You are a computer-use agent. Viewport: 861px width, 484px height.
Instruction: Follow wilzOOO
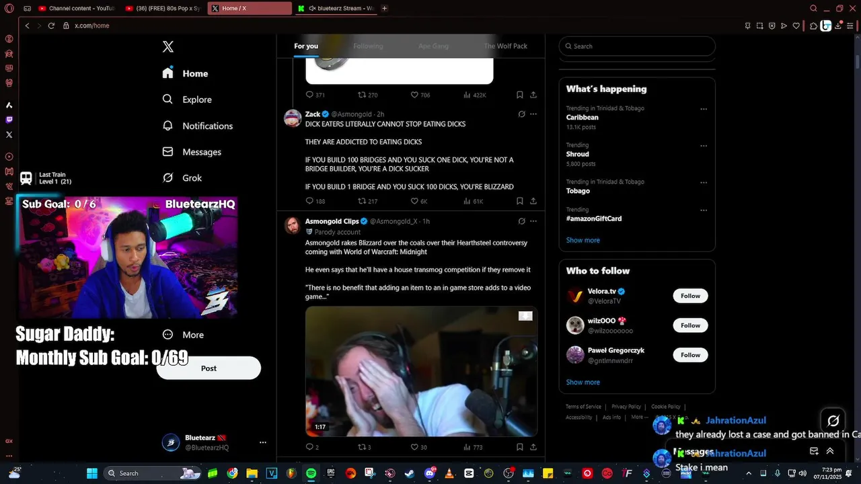point(690,325)
